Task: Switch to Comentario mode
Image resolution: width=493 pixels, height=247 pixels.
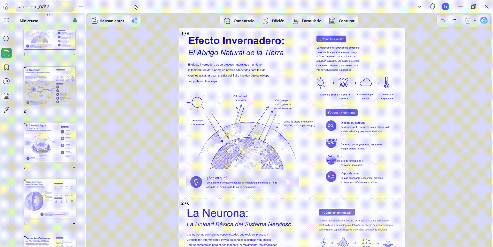Action: coord(239,21)
